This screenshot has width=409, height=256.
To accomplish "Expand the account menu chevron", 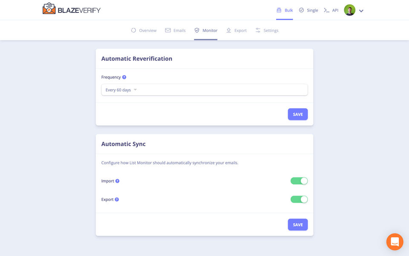I will point(361,11).
